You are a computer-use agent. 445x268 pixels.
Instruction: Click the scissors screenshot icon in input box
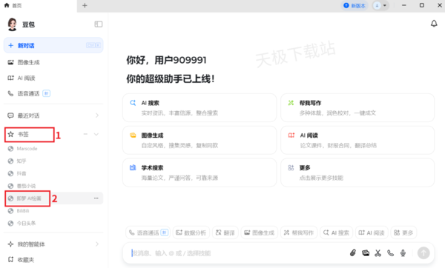(x=378, y=252)
